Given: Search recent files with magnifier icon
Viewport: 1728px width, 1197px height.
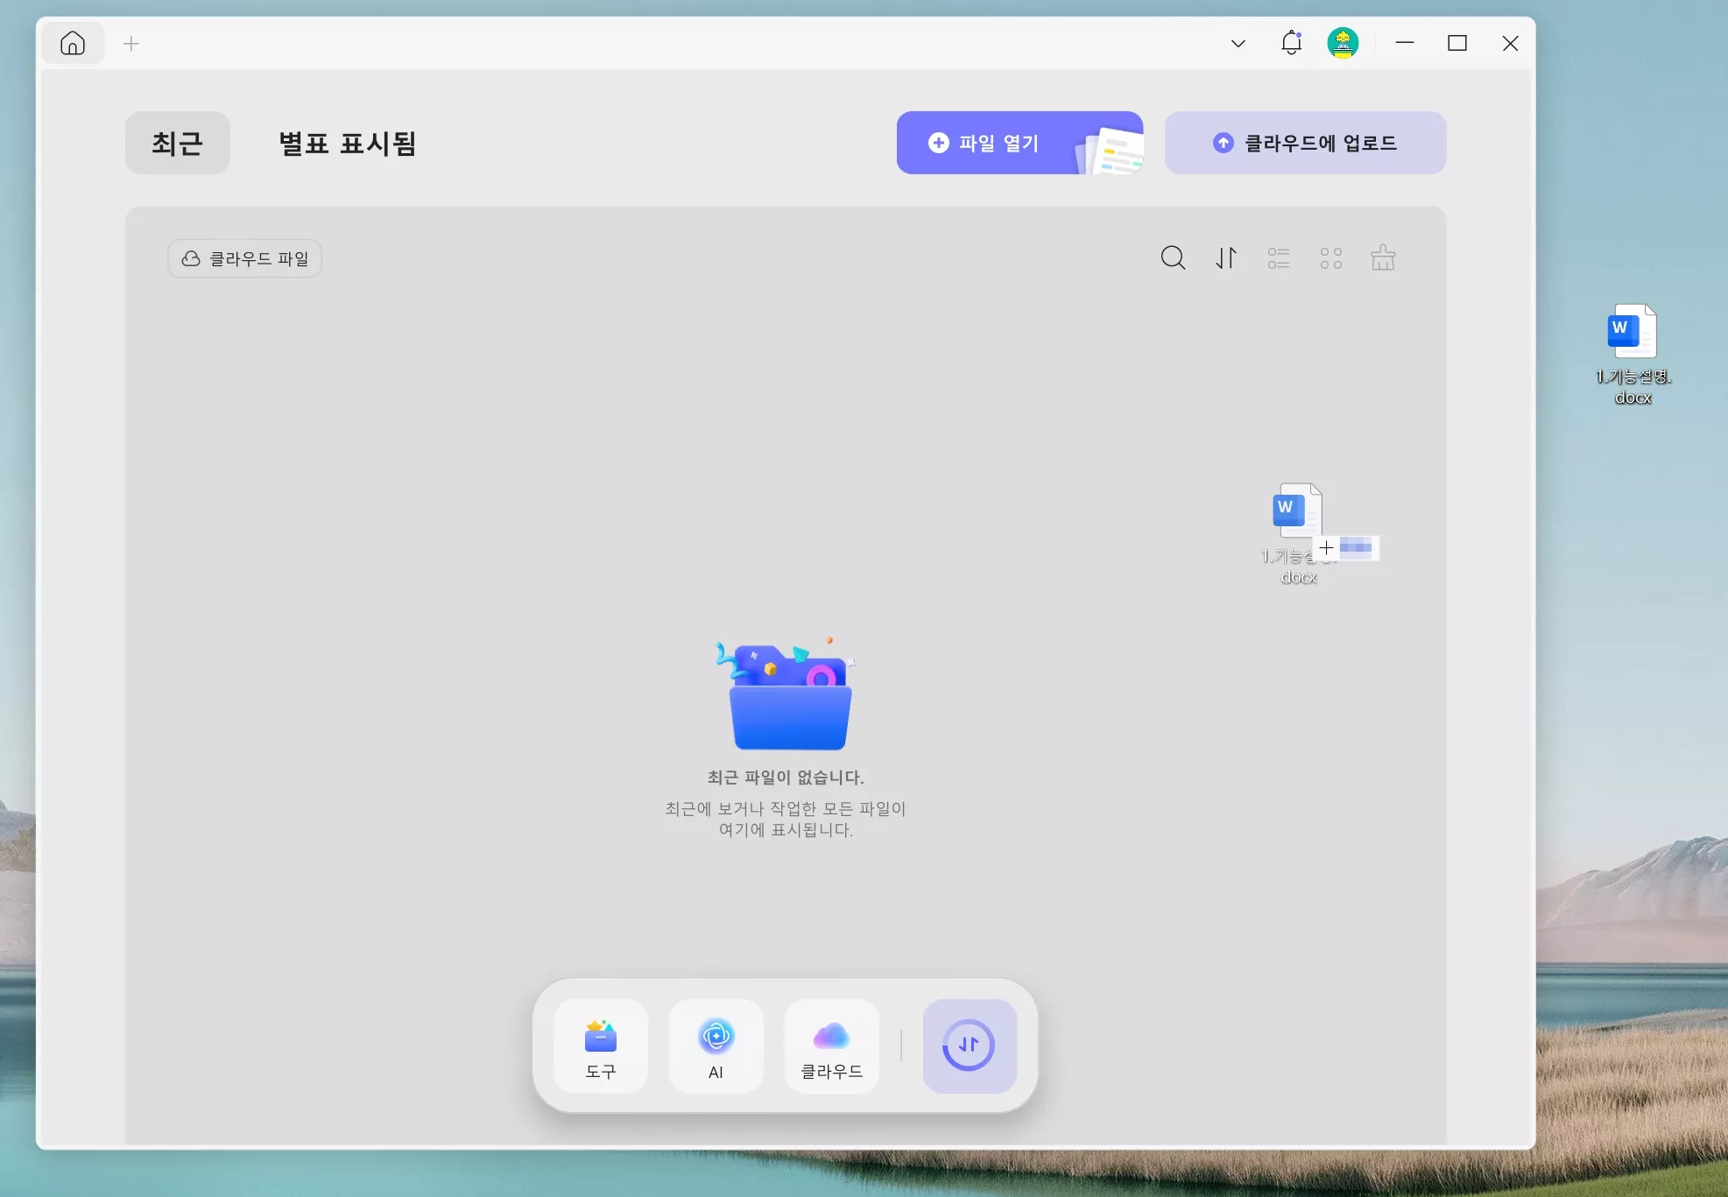Looking at the screenshot, I should [x=1173, y=258].
